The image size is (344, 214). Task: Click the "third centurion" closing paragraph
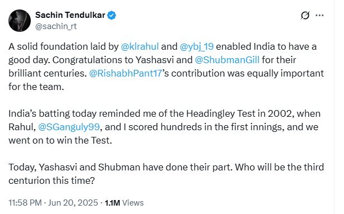166,174
